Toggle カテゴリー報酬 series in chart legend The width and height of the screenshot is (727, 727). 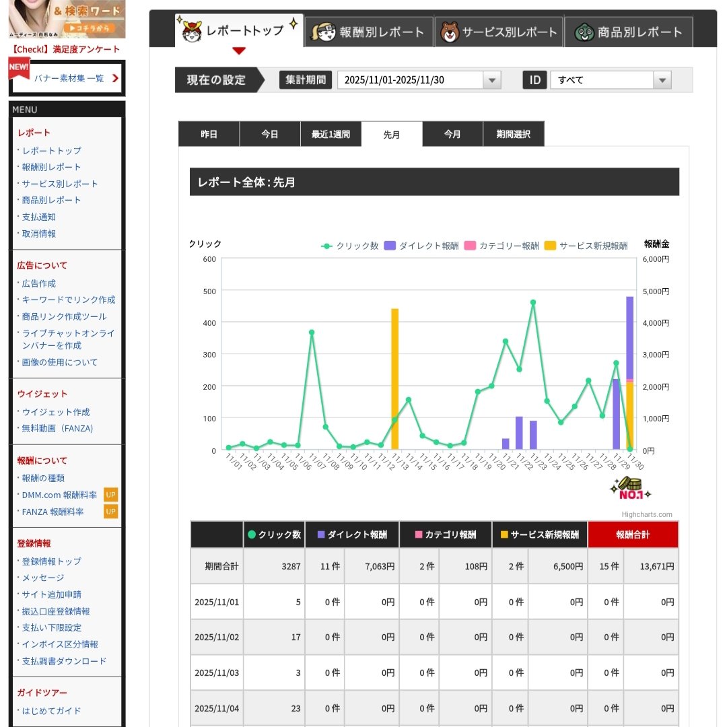click(501, 246)
